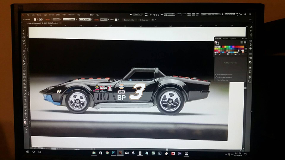The width and height of the screenshot is (285, 160).
Task: Collapse the Swatches panel with double arrows
Action: pyautogui.click(x=243, y=39)
